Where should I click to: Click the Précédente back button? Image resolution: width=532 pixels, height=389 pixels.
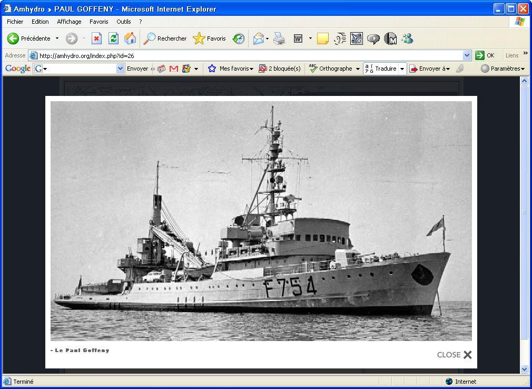click(x=29, y=38)
